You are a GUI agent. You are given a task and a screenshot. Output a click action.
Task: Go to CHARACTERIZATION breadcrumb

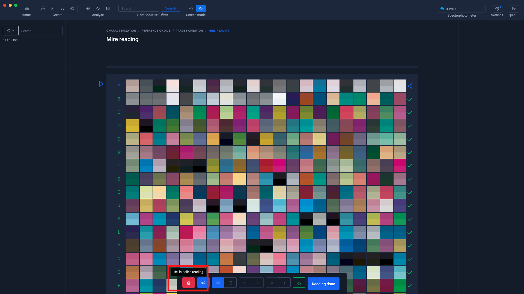coord(121,31)
